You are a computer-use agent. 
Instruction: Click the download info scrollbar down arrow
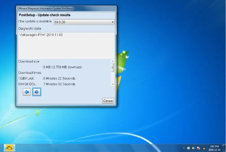113,84
